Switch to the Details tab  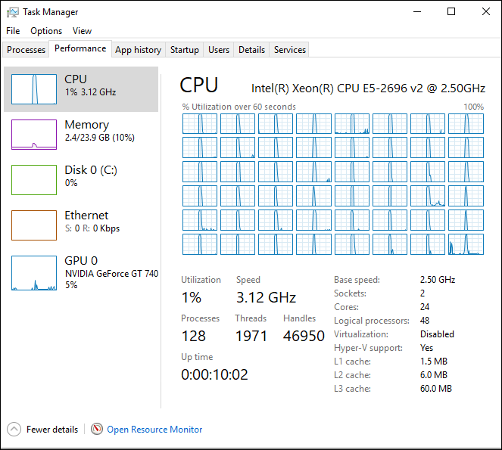coord(251,50)
